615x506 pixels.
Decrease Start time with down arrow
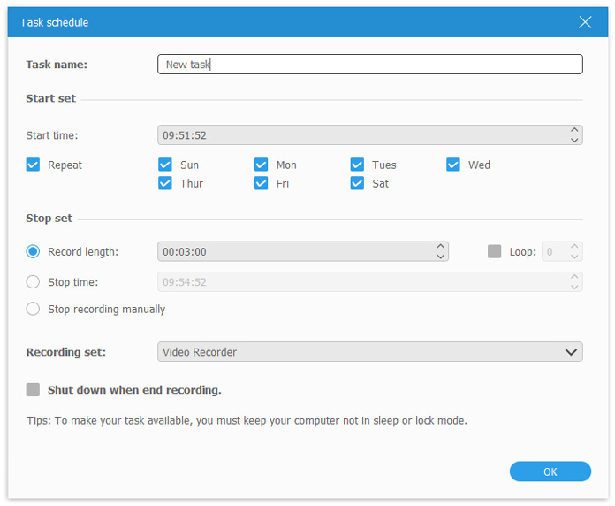pos(575,141)
